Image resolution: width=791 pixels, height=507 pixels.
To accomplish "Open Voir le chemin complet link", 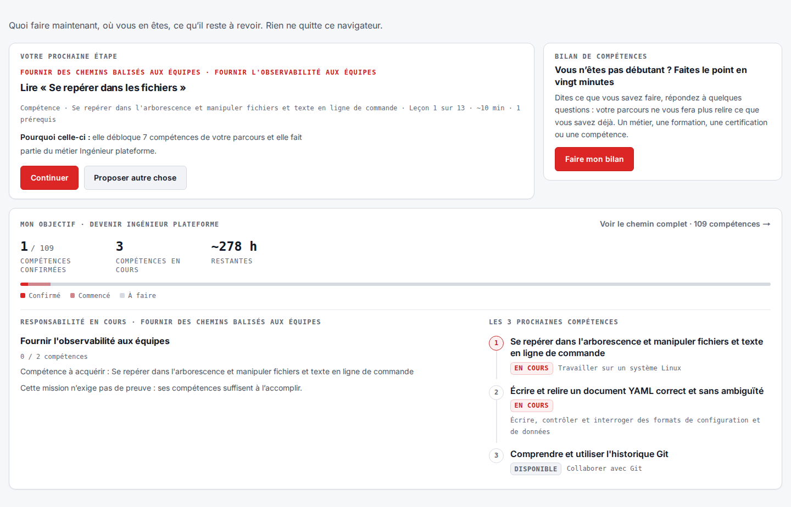I will click(685, 224).
